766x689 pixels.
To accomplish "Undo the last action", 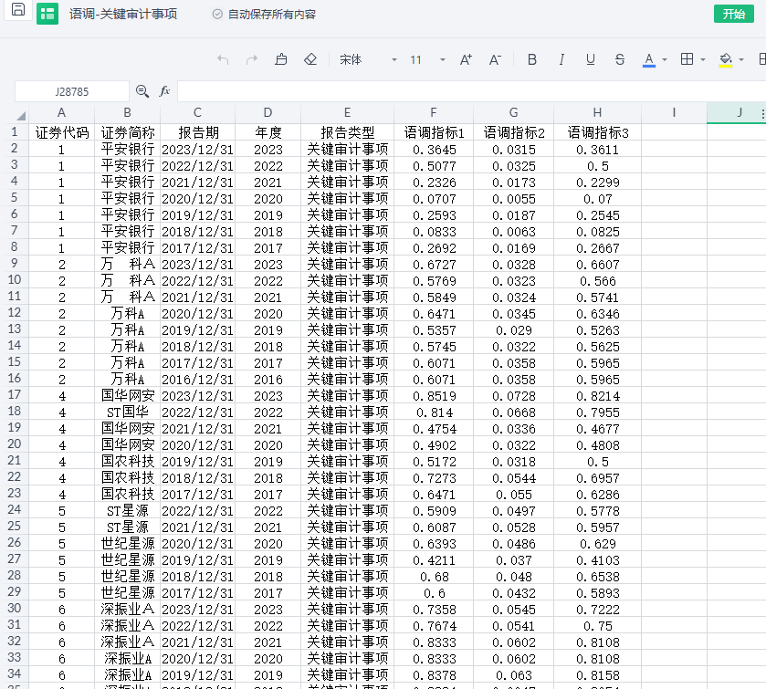I will click(x=223, y=59).
